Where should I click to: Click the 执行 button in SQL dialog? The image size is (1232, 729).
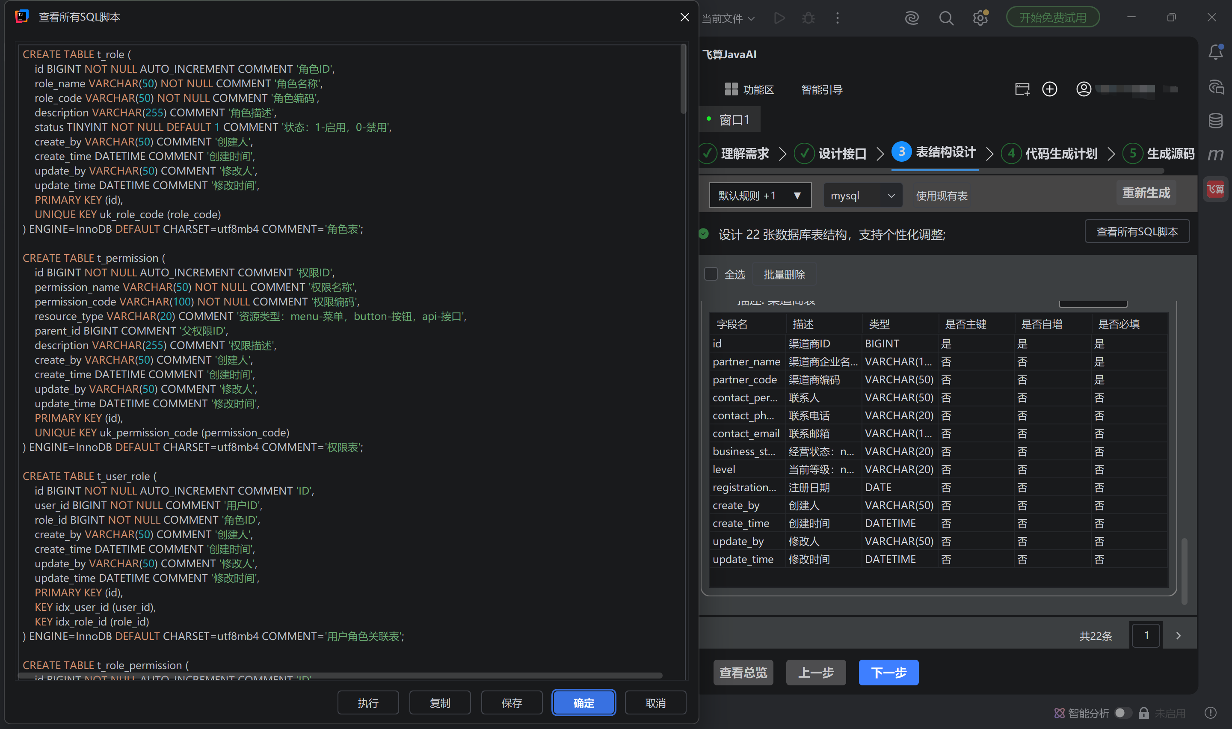368,703
